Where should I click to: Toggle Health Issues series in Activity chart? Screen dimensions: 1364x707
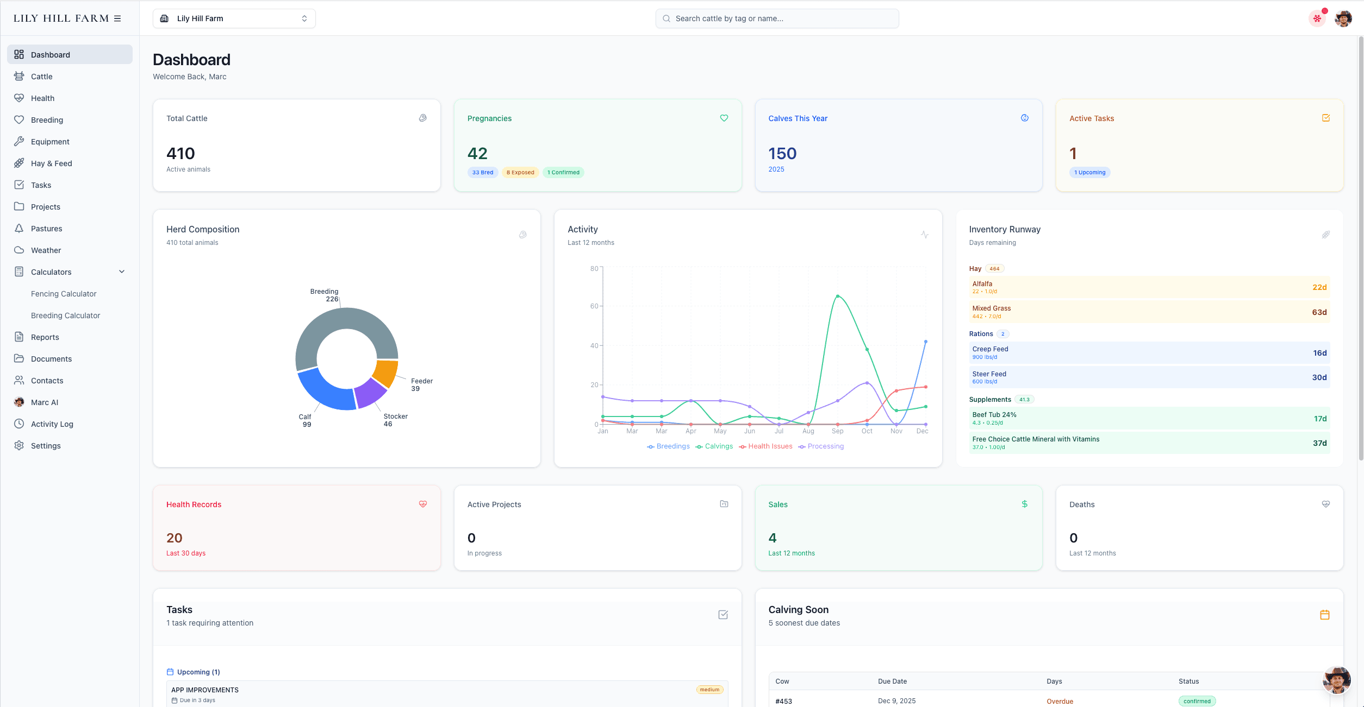point(766,446)
